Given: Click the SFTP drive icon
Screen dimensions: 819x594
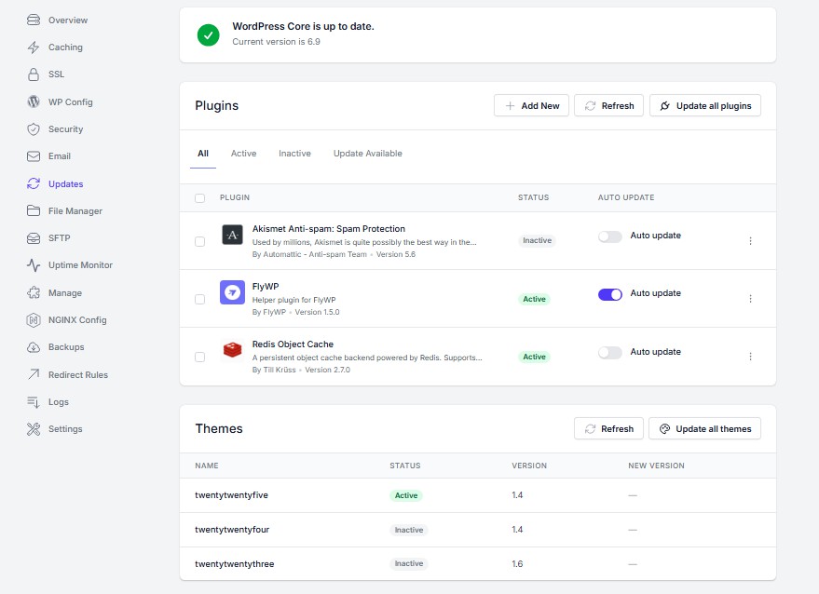Looking at the screenshot, I should point(34,238).
